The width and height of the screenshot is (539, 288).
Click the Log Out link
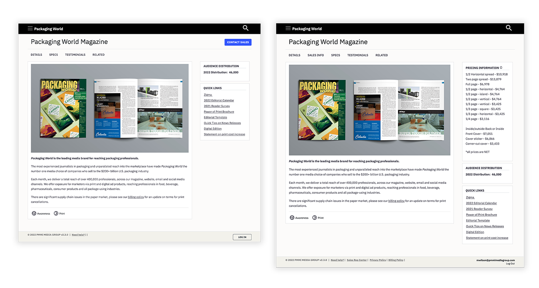510,264
